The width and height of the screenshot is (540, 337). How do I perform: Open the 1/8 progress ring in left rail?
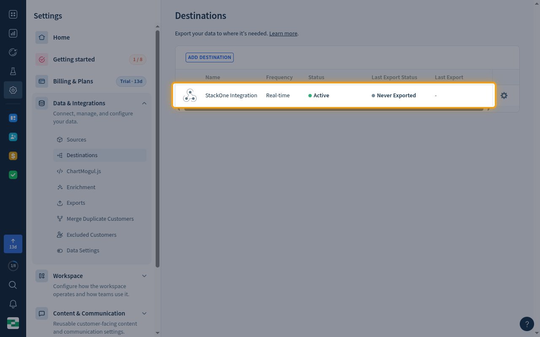pos(13,266)
